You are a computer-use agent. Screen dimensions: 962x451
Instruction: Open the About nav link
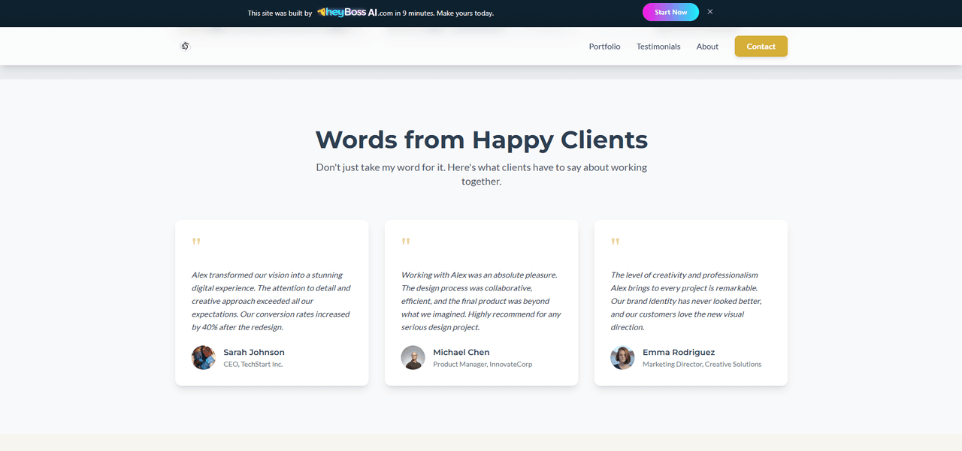707,47
